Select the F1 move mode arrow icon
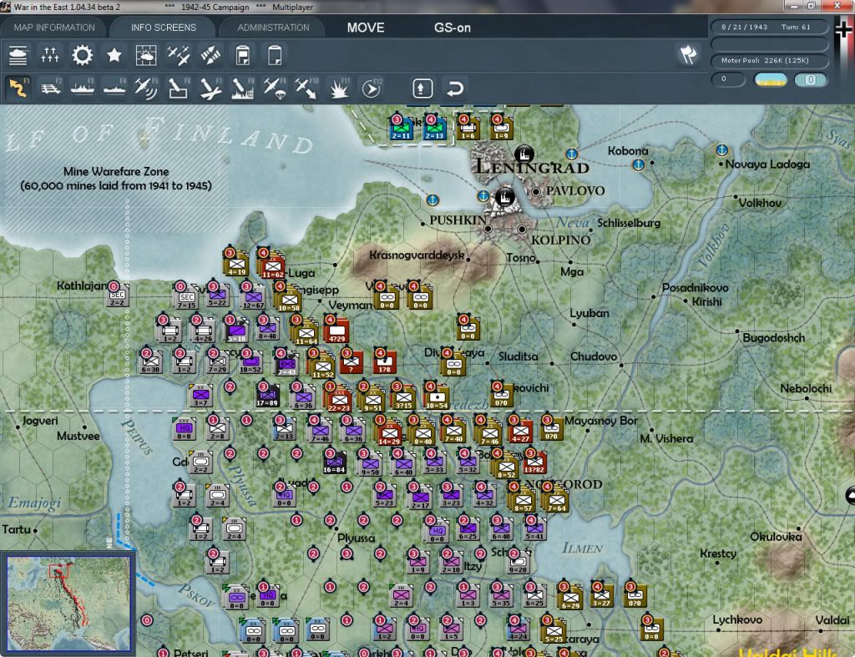The width and height of the screenshot is (855, 657). coord(18,88)
